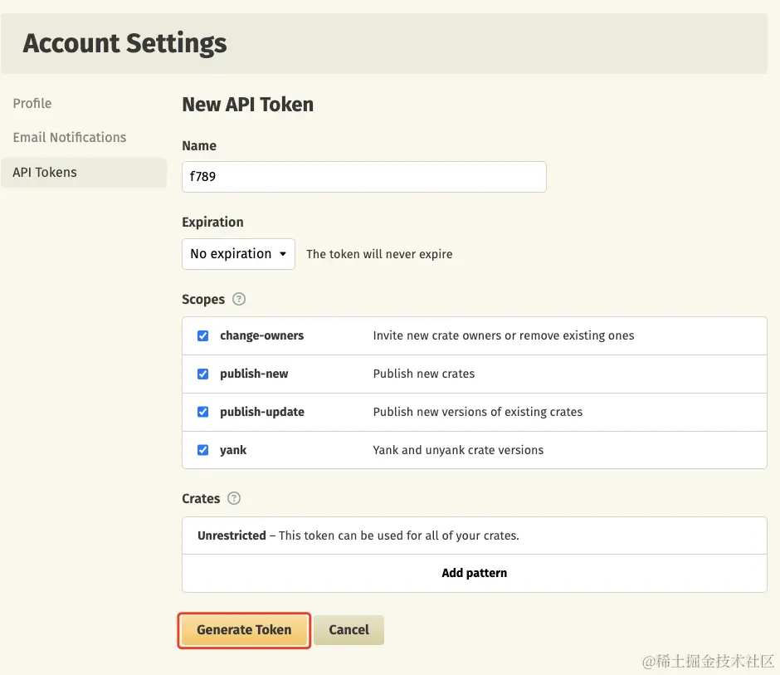The image size is (780, 675).
Task: Click 'The token will never expire' text
Action: click(379, 254)
